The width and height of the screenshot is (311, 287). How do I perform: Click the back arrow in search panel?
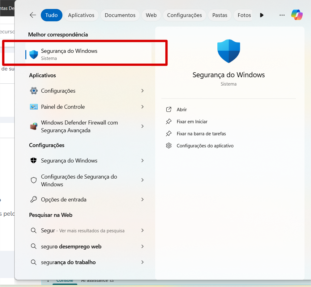(33, 15)
